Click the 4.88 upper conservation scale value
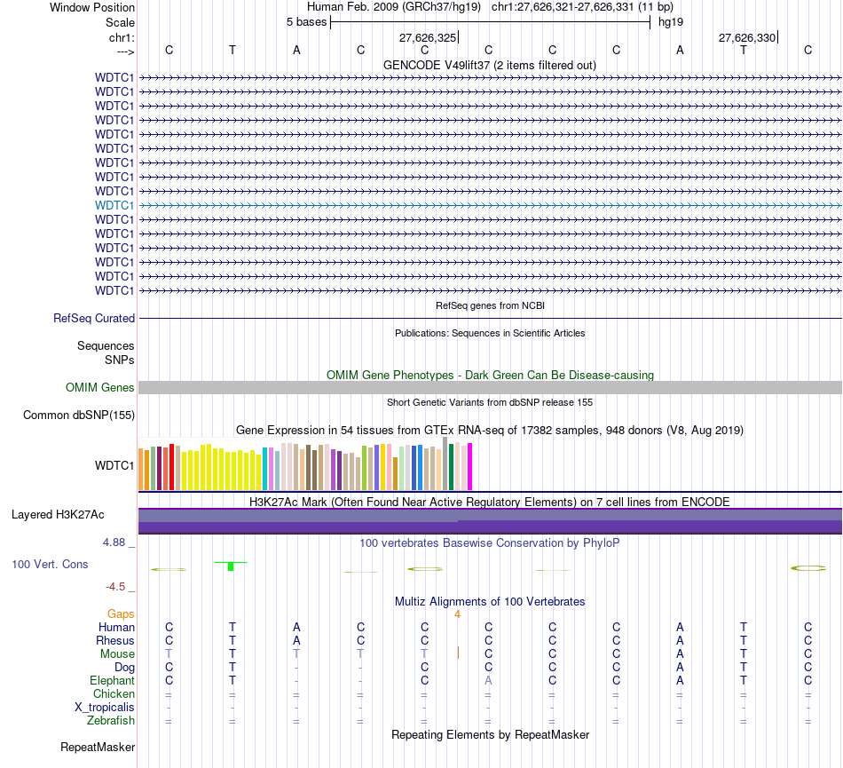The width and height of the screenshot is (843, 768). [x=114, y=542]
